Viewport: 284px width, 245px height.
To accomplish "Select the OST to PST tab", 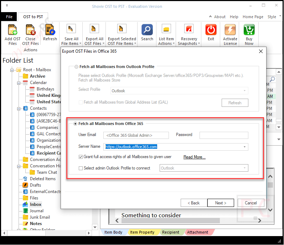I will [x=33, y=17].
